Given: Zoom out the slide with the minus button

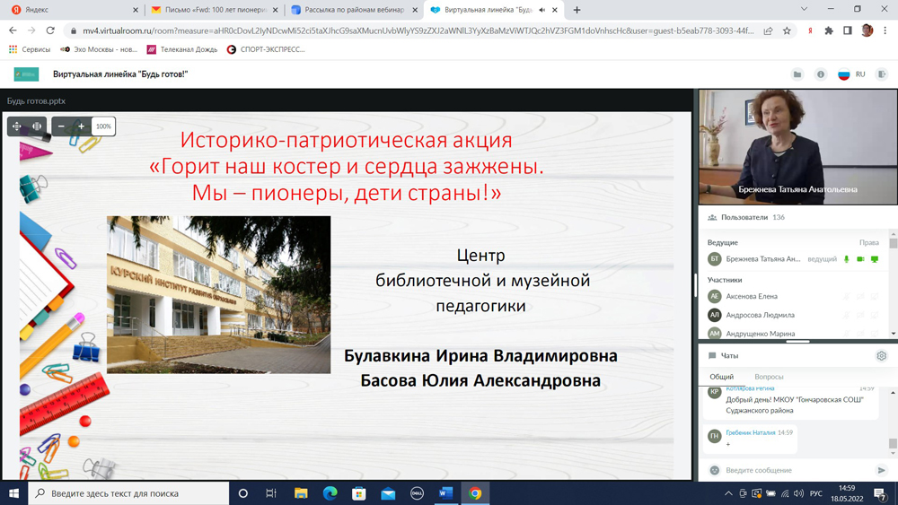Looking at the screenshot, I should click(61, 126).
